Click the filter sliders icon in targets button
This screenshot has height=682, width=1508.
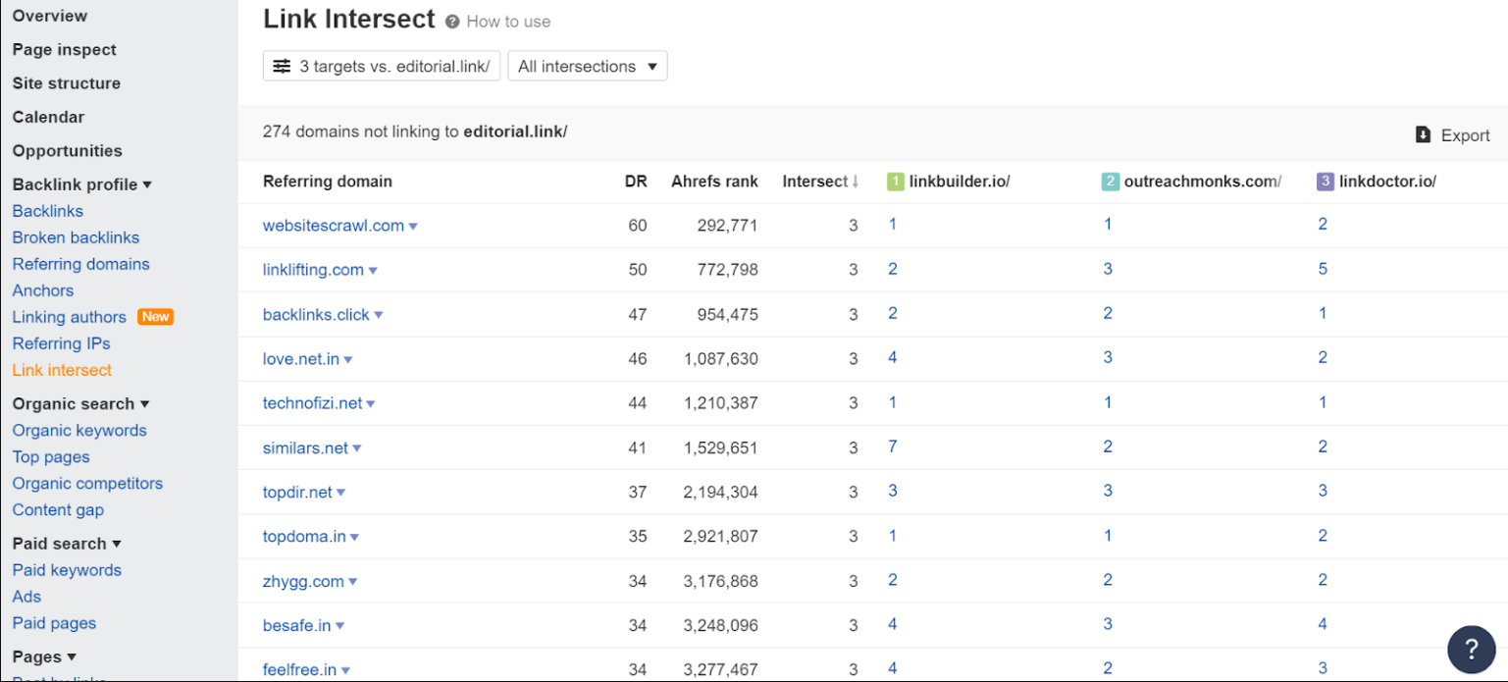[x=282, y=66]
